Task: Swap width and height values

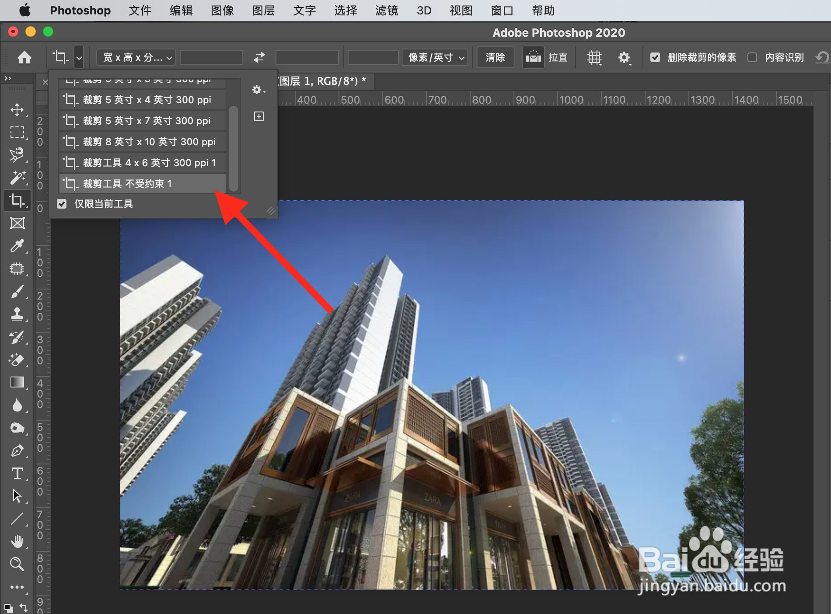Action: click(259, 57)
